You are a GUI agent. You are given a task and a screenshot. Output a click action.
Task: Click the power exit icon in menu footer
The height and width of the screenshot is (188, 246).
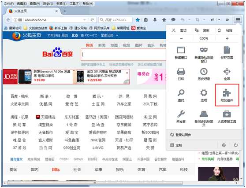tap(236, 145)
